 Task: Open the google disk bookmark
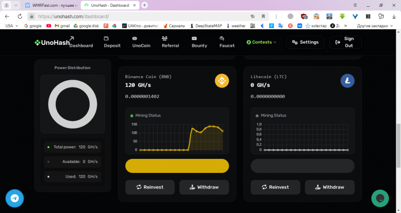[x=86, y=26]
